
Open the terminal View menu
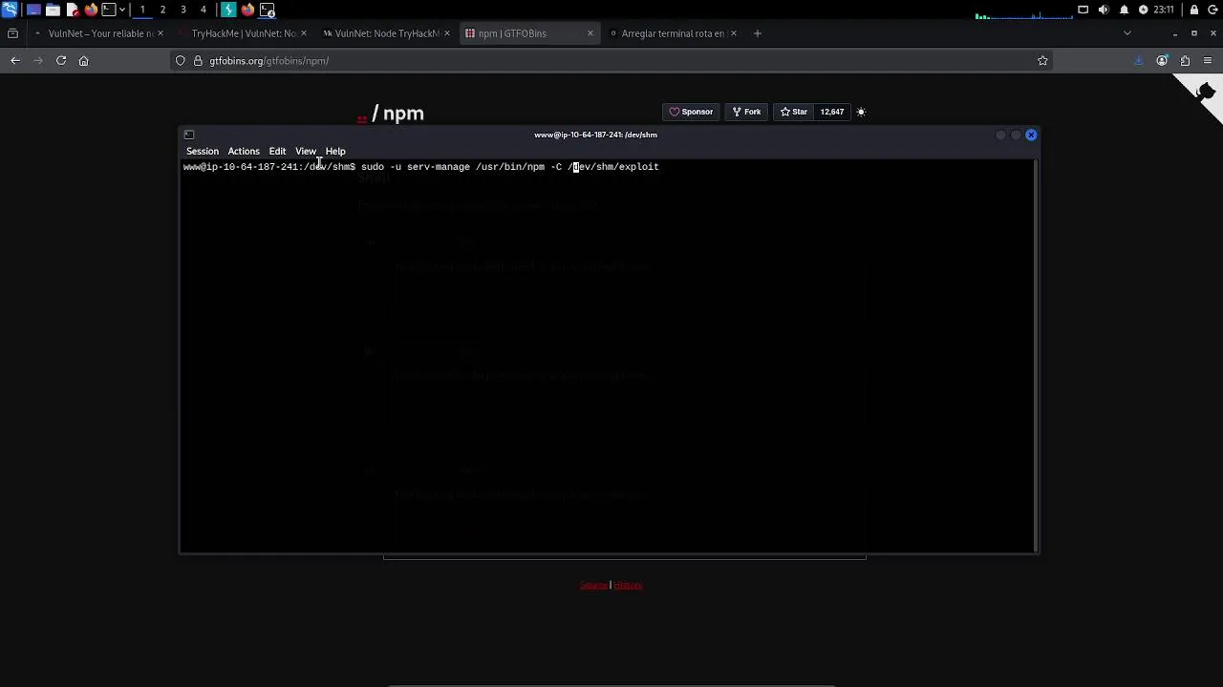point(306,152)
